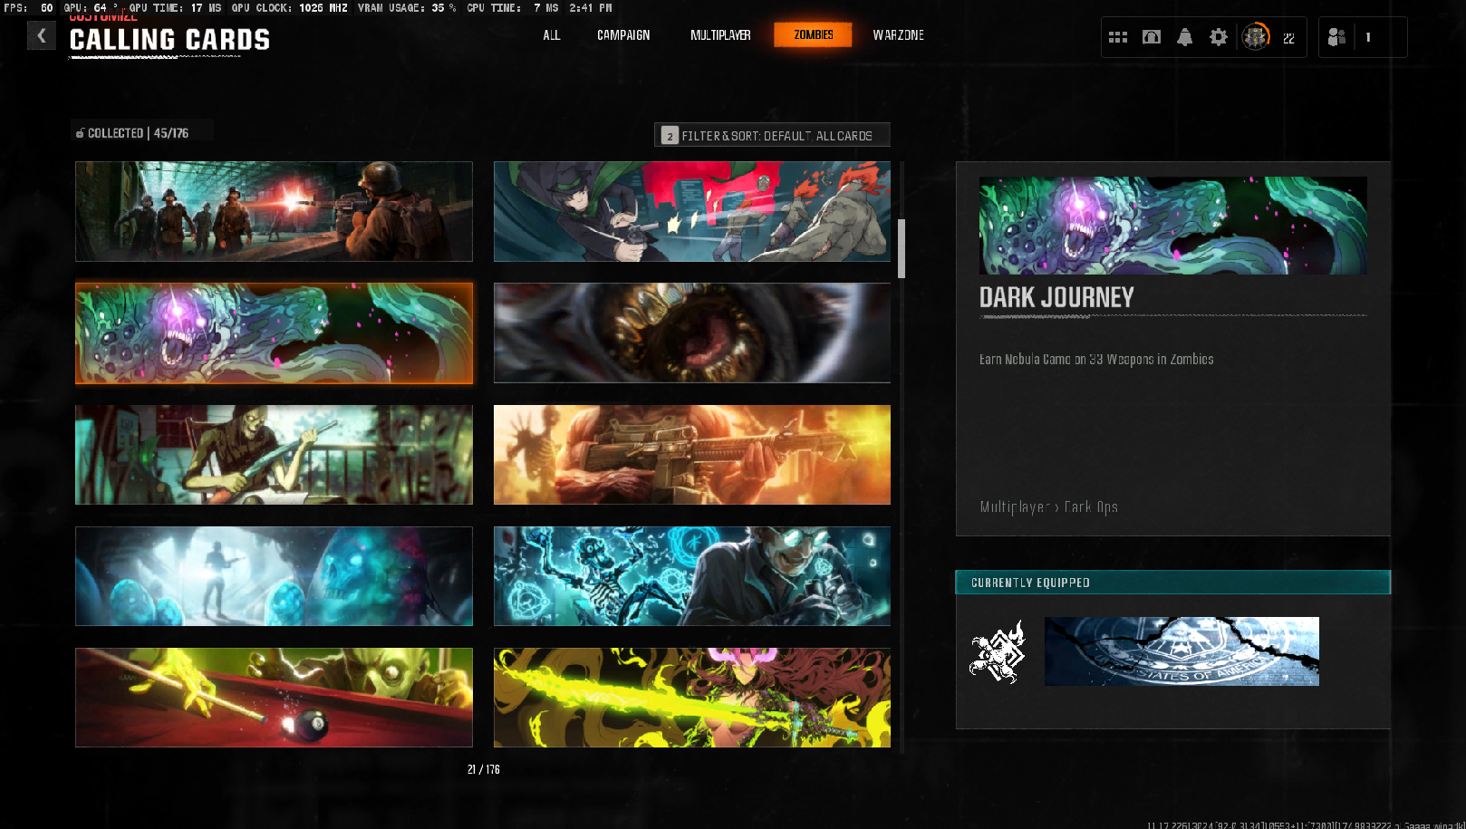The height and width of the screenshot is (829, 1466).
Task: Click the currently equipped calling card
Action: tap(1181, 651)
